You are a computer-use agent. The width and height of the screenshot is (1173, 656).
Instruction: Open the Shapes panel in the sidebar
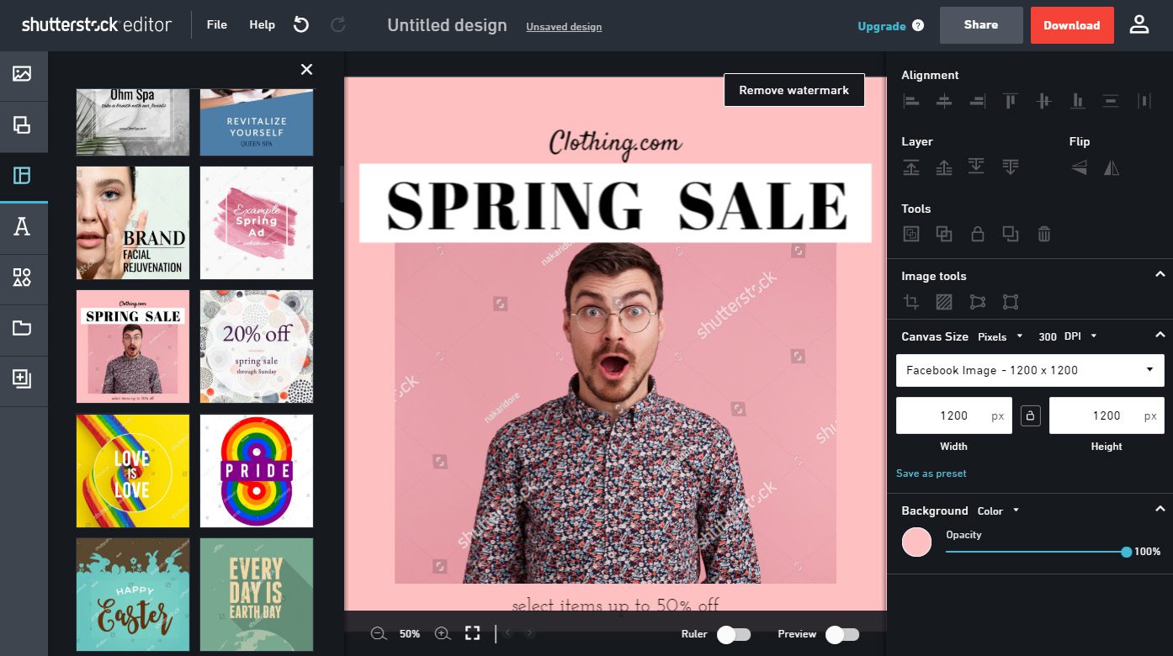pos(23,278)
